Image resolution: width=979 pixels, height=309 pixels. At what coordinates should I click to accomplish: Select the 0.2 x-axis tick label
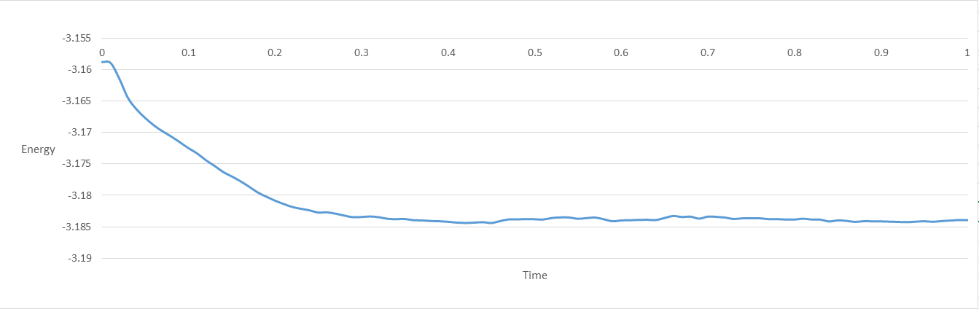275,53
